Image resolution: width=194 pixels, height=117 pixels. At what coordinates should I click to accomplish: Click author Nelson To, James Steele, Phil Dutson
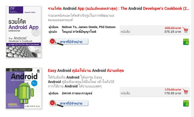[x=89, y=27]
